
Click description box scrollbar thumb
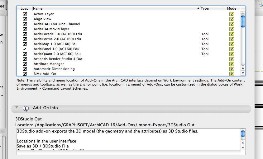click(x=243, y=134)
